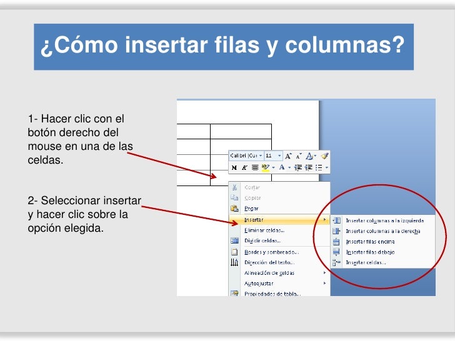Click the Decrease Indent icon
Viewport: 455px width, 341px height.
297,167
